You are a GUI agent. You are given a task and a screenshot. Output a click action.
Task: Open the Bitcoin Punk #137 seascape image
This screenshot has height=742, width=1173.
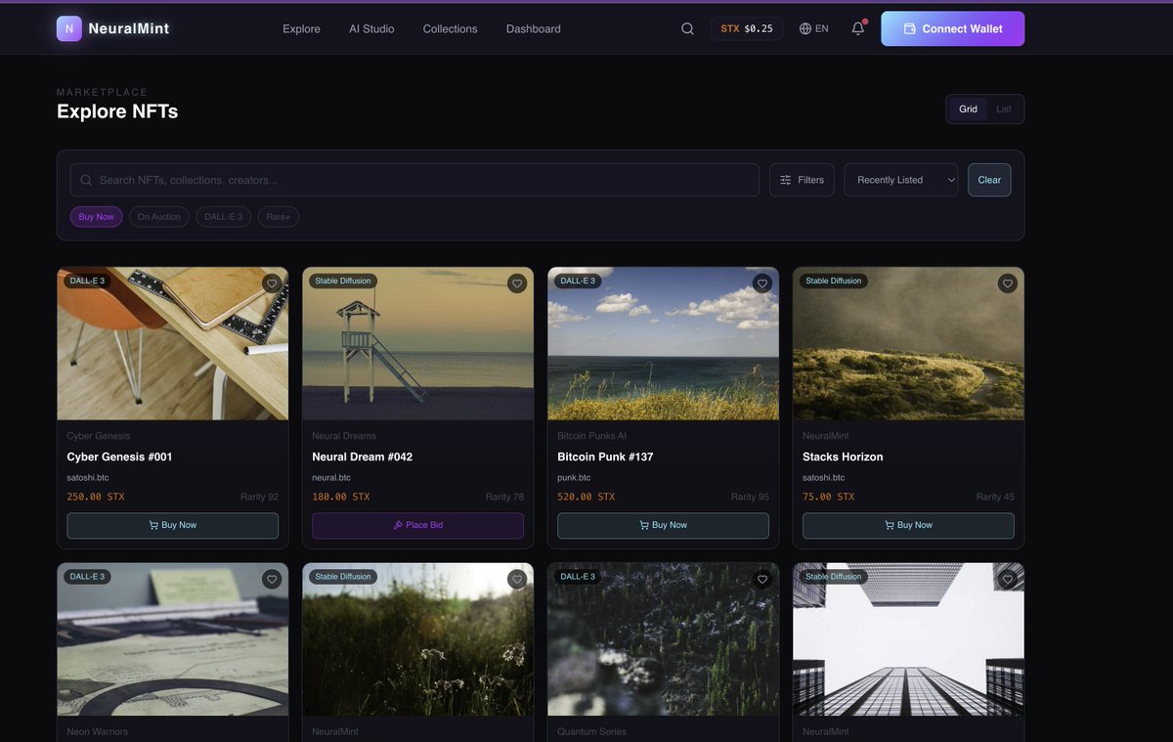click(664, 343)
